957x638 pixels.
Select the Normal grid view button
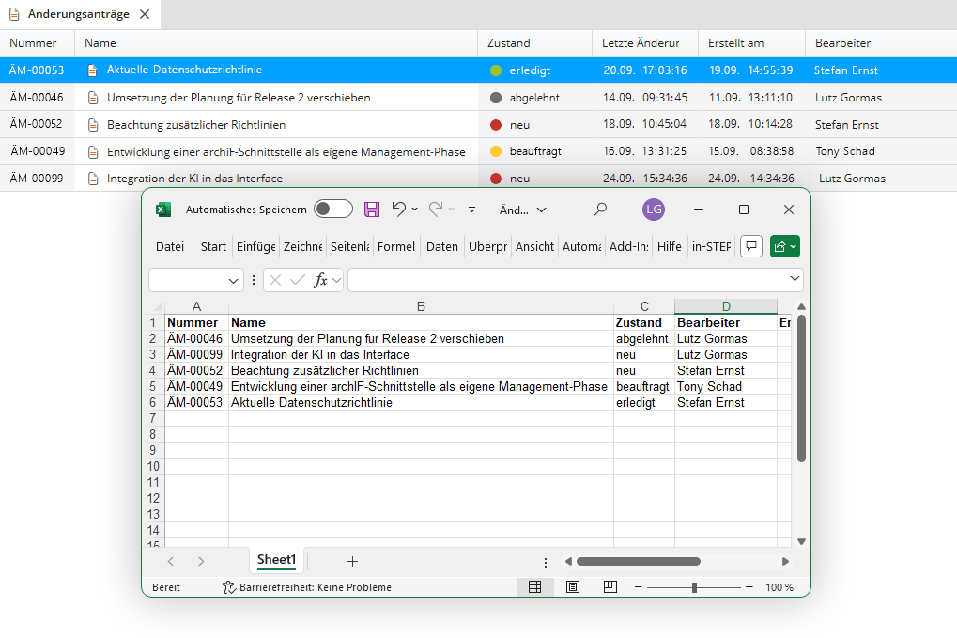(x=534, y=587)
